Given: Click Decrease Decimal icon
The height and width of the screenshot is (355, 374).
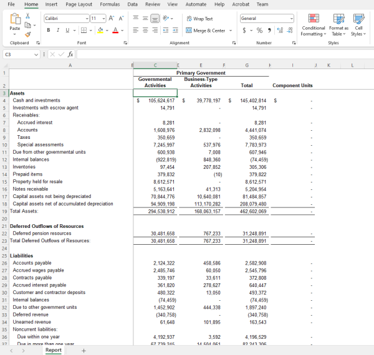Looking at the screenshot, I should click(x=290, y=31).
